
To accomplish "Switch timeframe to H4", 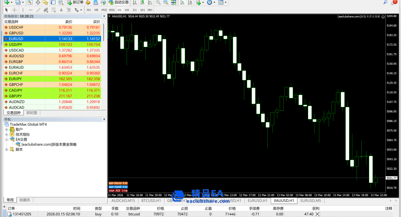I will (x=127, y=10).
